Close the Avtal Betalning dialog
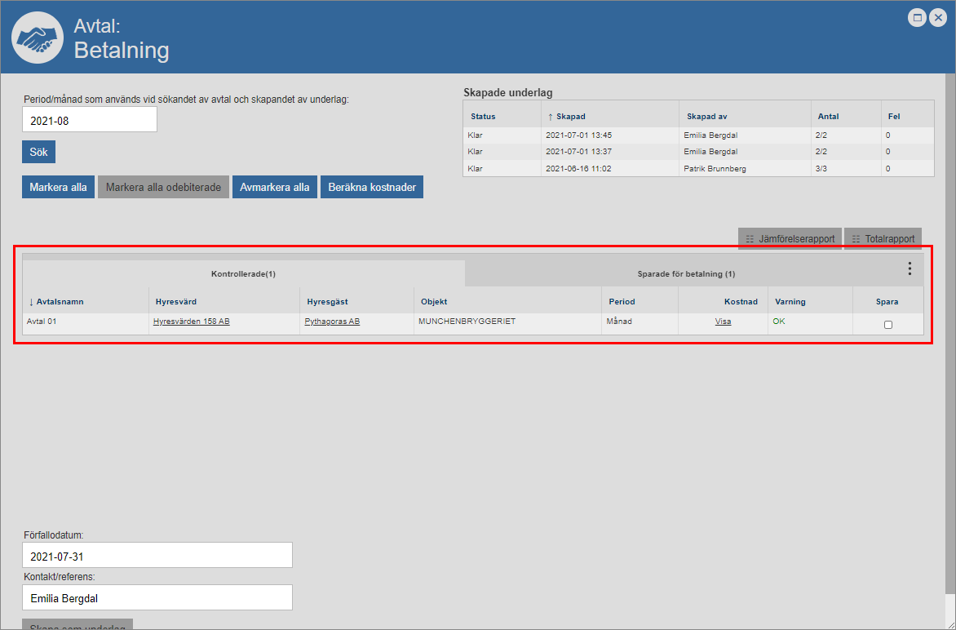The image size is (956, 630). click(938, 17)
